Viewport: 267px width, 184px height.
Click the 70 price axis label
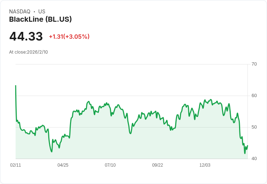pos(254,64)
